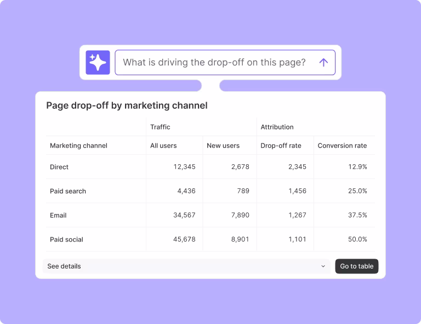Focus the drop-off question input field
Viewport: 421px width, 324px height.
point(225,63)
